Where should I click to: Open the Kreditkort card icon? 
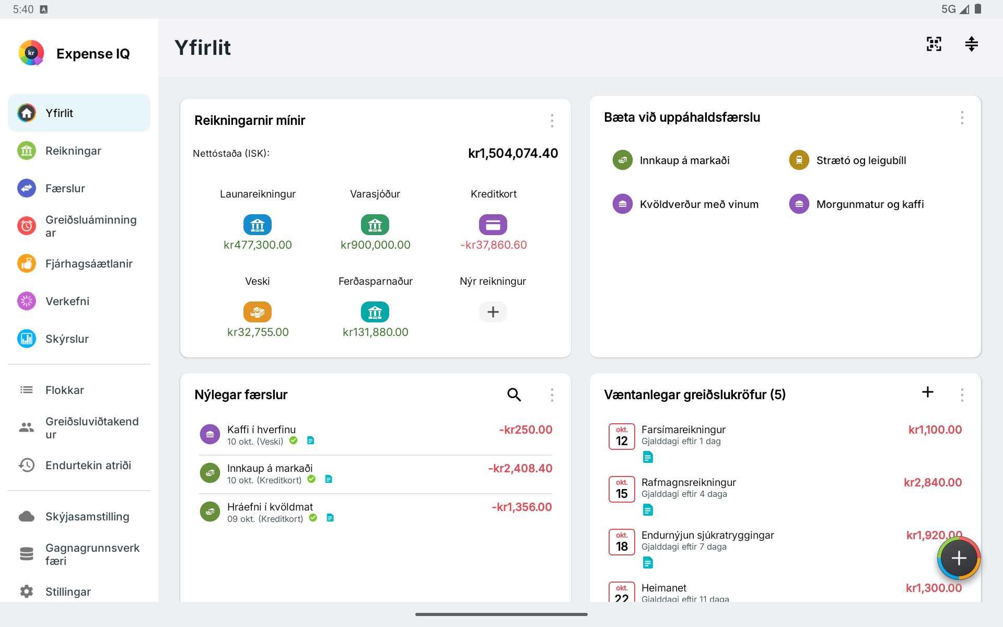pos(493,225)
